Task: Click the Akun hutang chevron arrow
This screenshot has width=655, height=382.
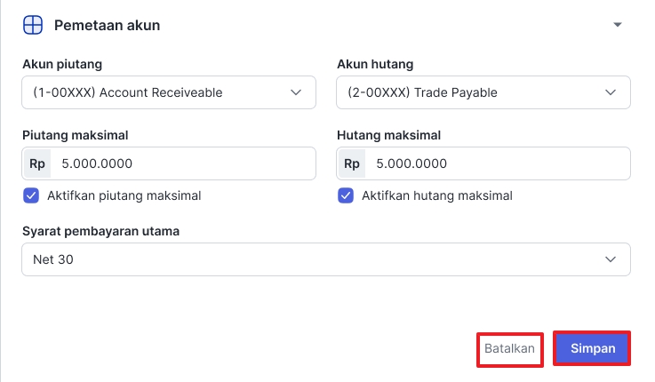Action: point(611,92)
